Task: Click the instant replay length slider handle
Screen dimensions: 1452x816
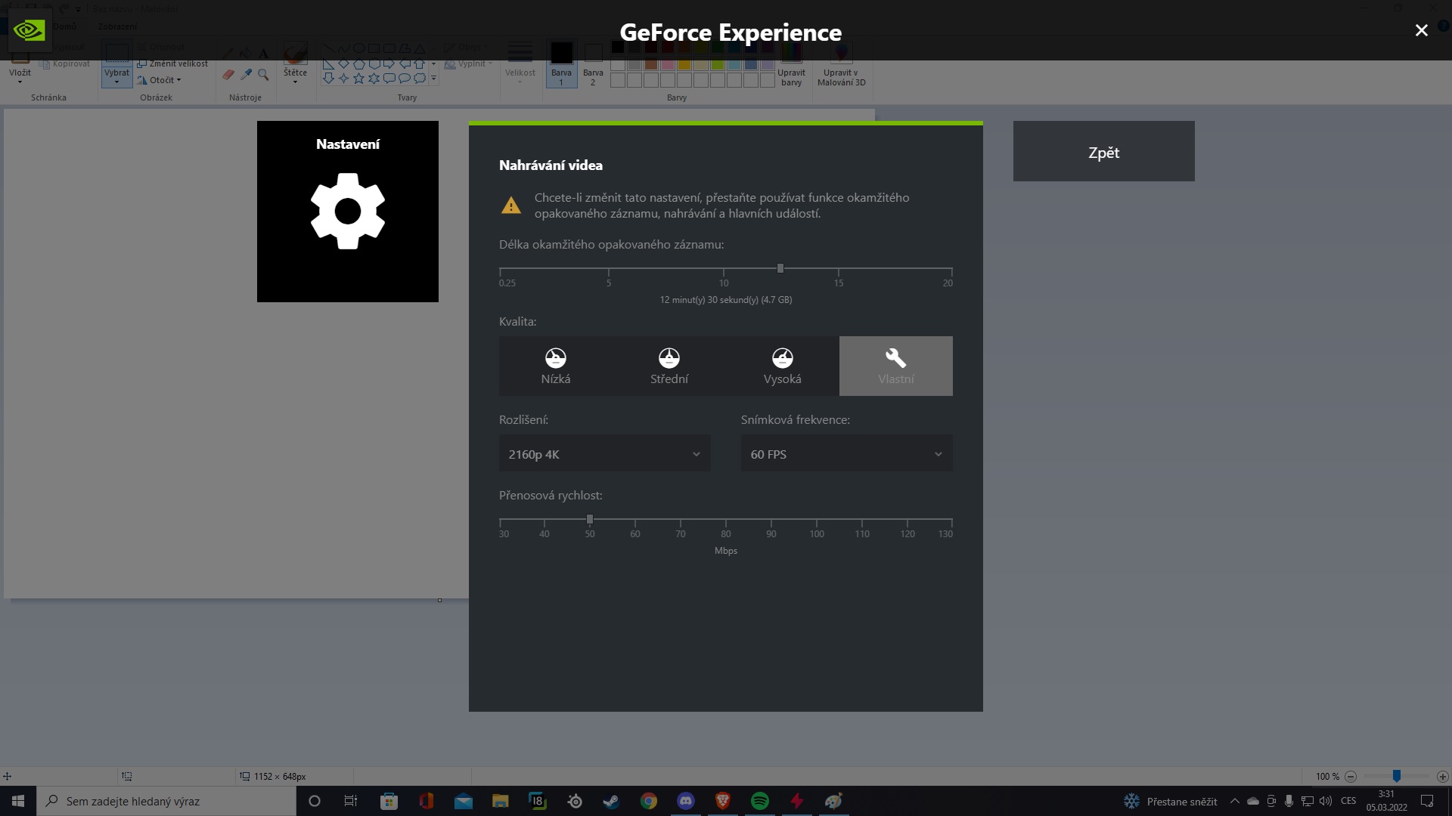Action: (780, 268)
